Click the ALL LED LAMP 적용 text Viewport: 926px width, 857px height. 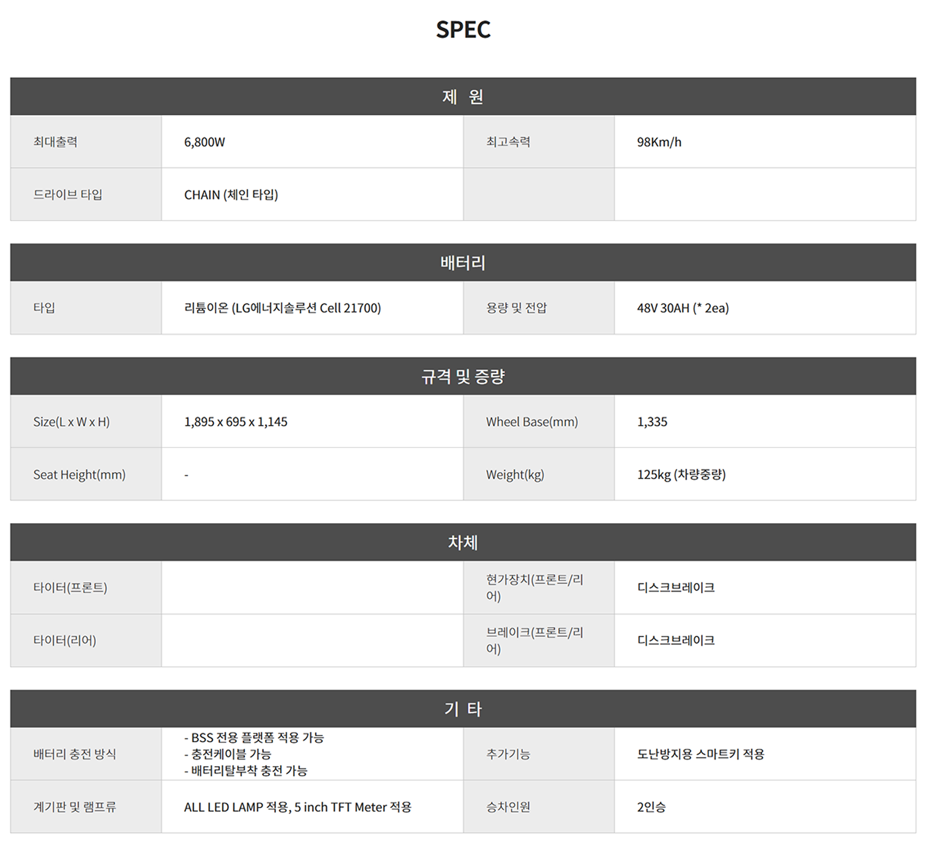298,807
